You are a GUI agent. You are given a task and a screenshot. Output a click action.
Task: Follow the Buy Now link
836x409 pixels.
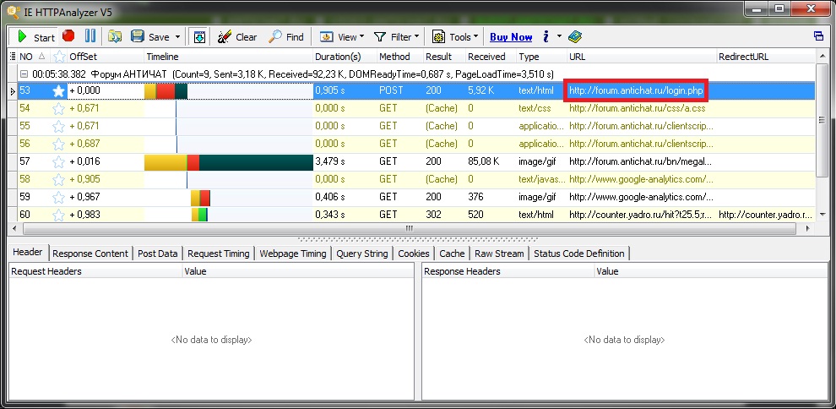click(x=511, y=37)
